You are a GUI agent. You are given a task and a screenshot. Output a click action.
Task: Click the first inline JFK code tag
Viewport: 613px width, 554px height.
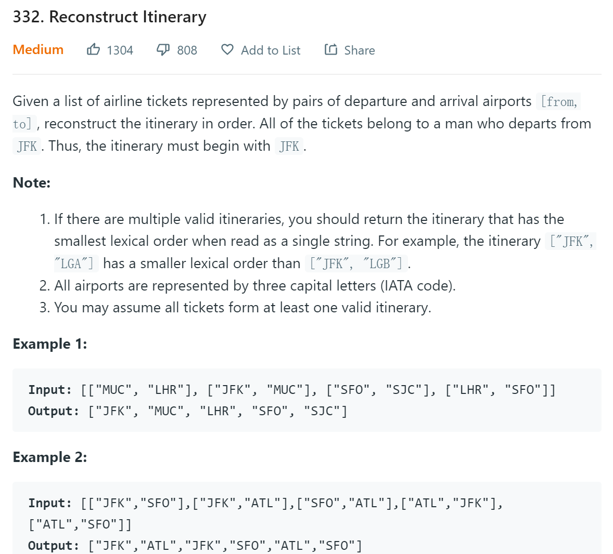point(27,146)
